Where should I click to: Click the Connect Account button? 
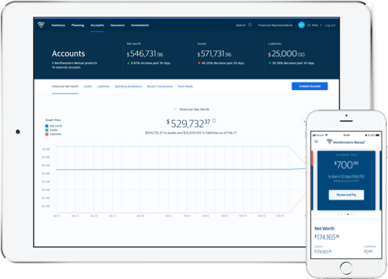point(309,86)
